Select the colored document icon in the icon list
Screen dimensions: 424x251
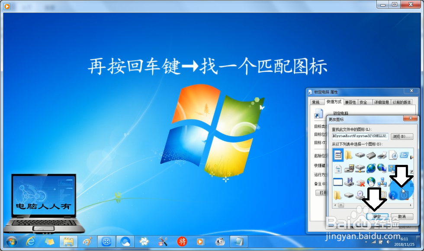(338, 155)
